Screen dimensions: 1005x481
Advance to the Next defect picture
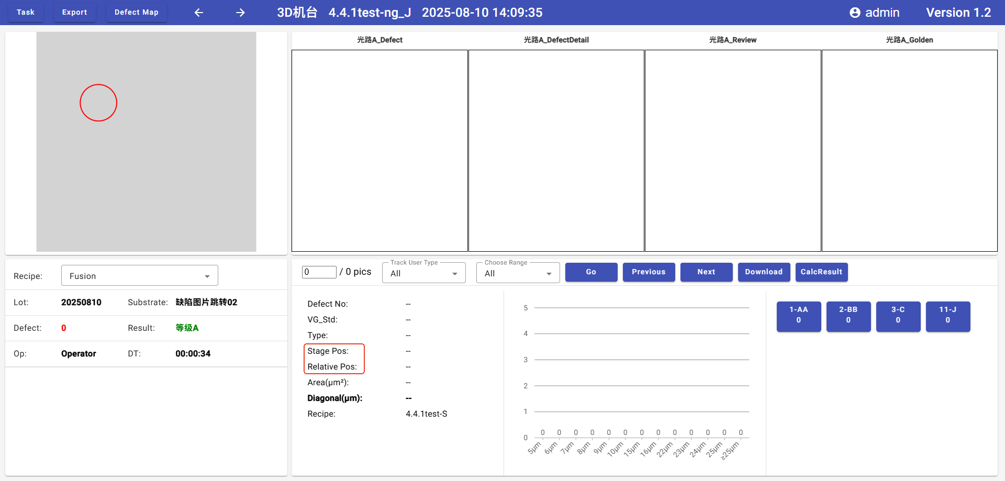coord(706,272)
